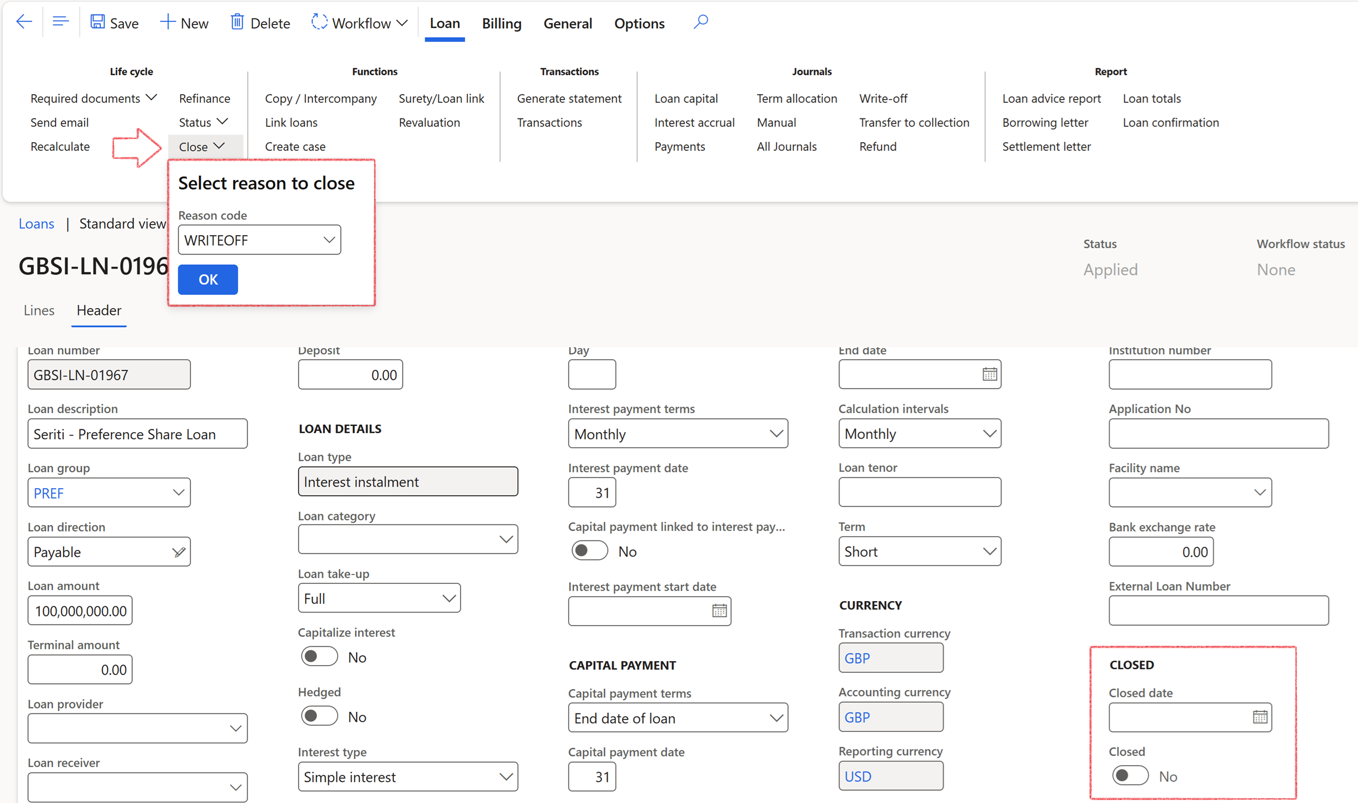Open the Calculation intervals dropdown
Screen dimensions: 1358x803
(989, 434)
